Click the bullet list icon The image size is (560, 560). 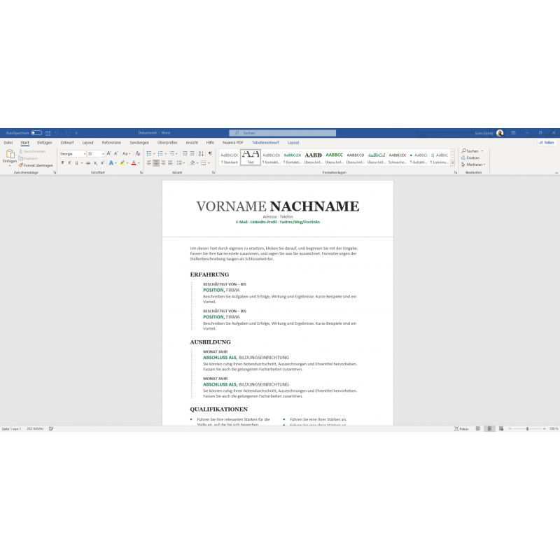click(x=149, y=153)
